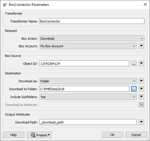Open the Object ID options arrow menu
The image size is (150, 141).
(x=142, y=64)
